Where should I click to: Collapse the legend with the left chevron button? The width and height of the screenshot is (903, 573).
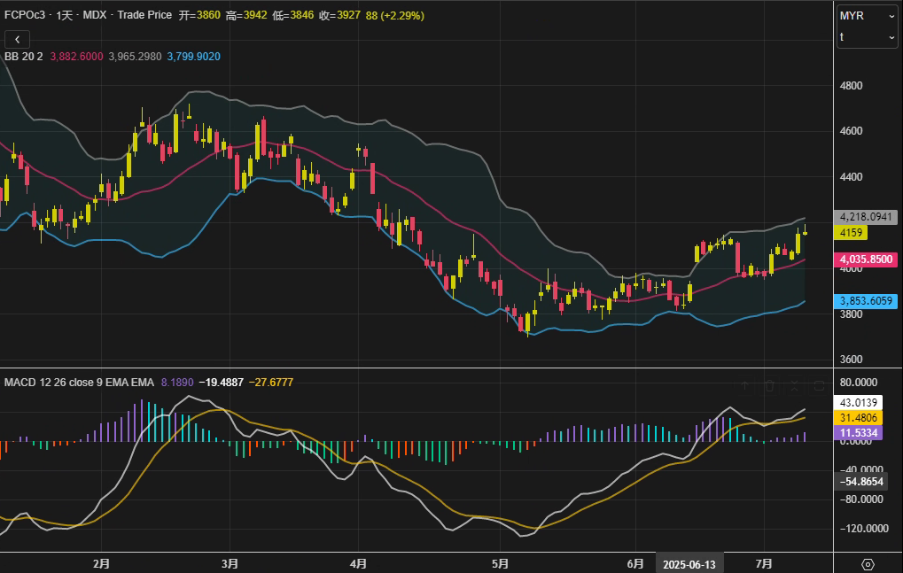point(17,39)
